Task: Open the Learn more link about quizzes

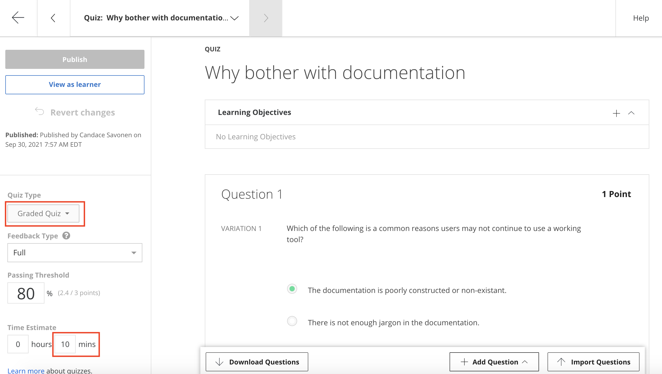Action: [26, 371]
